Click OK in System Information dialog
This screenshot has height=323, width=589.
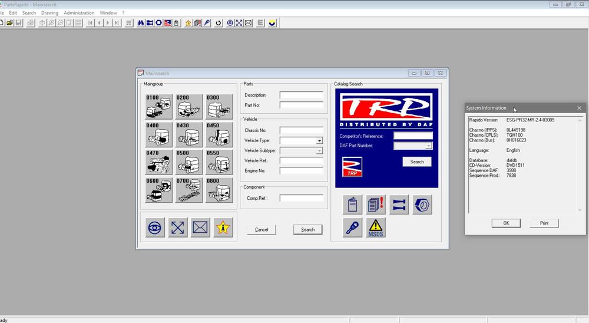click(506, 223)
